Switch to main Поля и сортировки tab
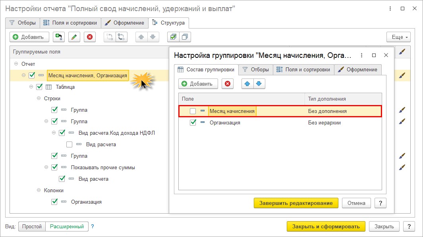 click(70, 23)
